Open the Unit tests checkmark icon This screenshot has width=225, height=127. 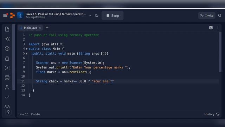tap(7, 97)
